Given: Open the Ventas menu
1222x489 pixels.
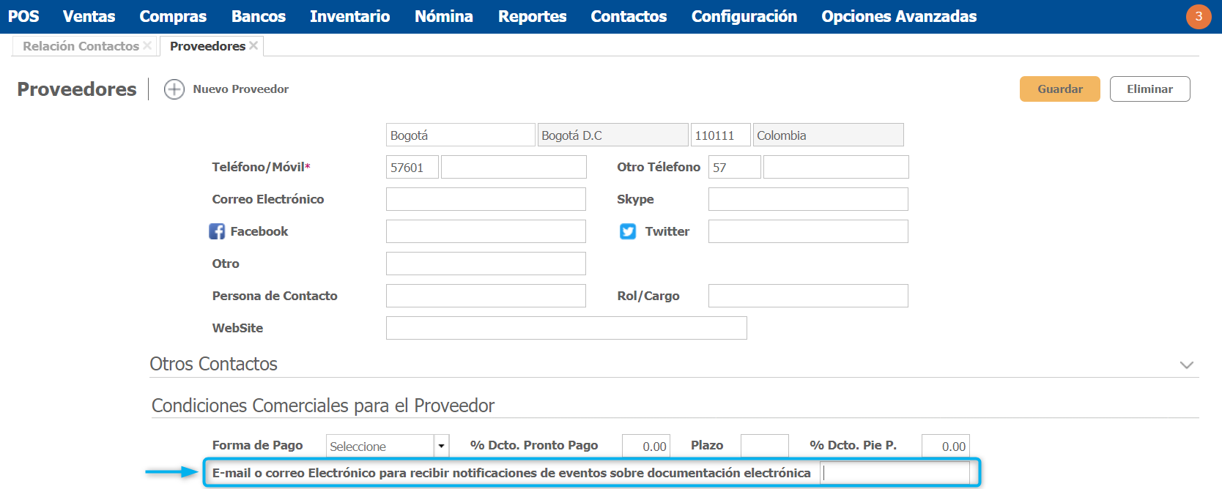Looking at the screenshot, I should click(x=89, y=16).
